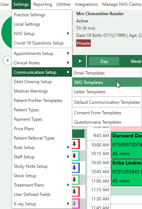The width and height of the screenshot is (142, 209).
Task: Open Letter Templates
Action: (x=107, y=92)
